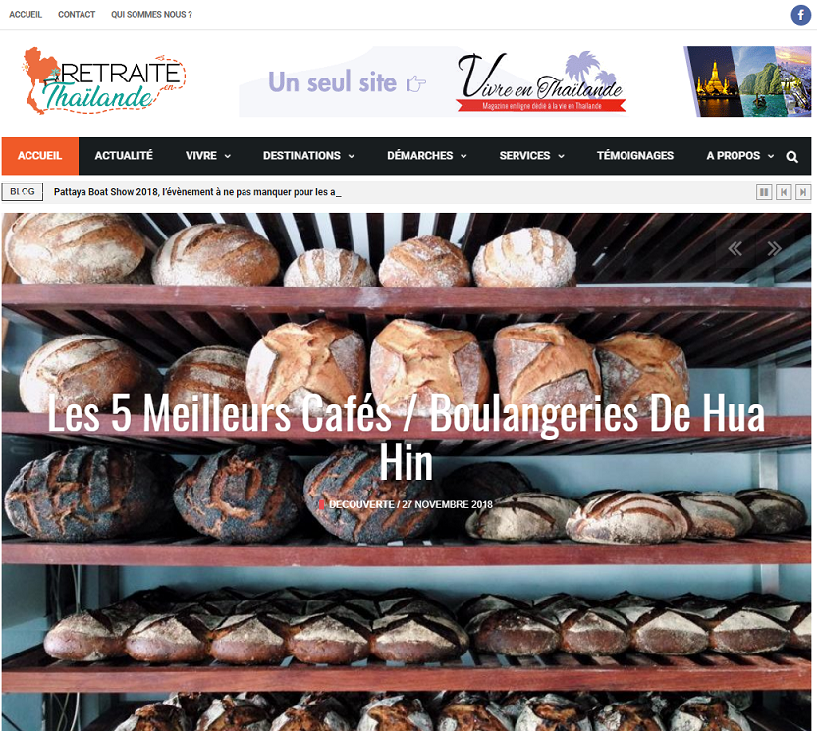Select the Actualité menu item
This screenshot has height=731, width=817.
tap(124, 156)
